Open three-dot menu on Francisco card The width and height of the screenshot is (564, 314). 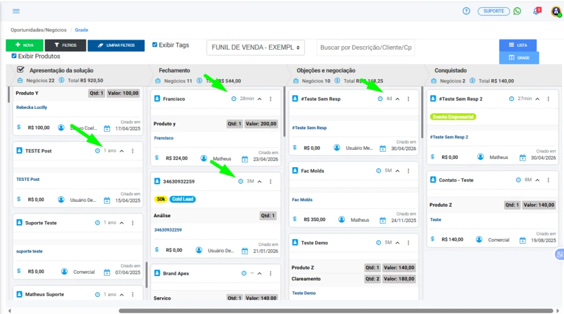[270, 99]
